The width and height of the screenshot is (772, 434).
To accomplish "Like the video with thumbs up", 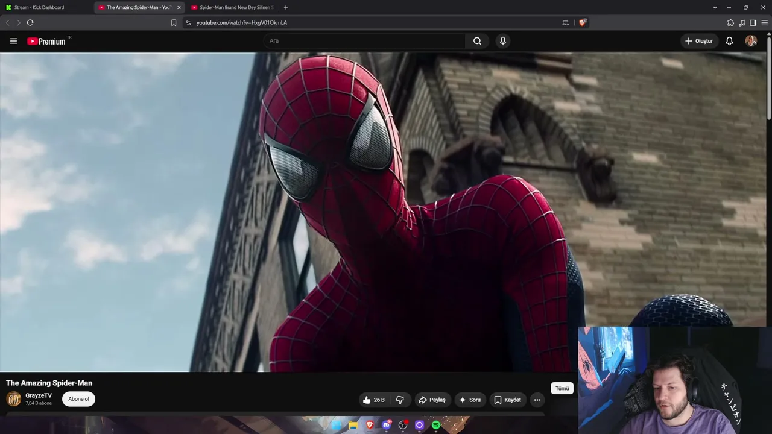I will point(374,400).
